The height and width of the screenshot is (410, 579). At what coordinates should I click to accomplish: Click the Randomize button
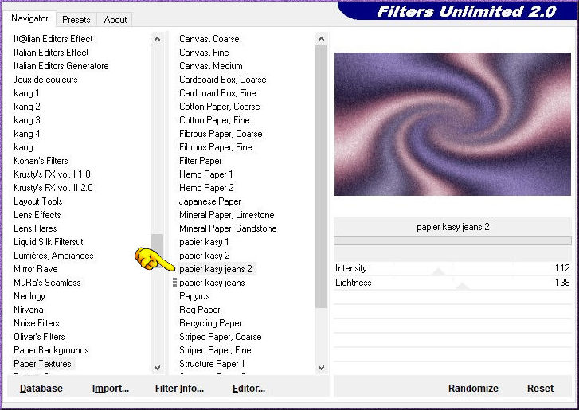[x=473, y=389]
